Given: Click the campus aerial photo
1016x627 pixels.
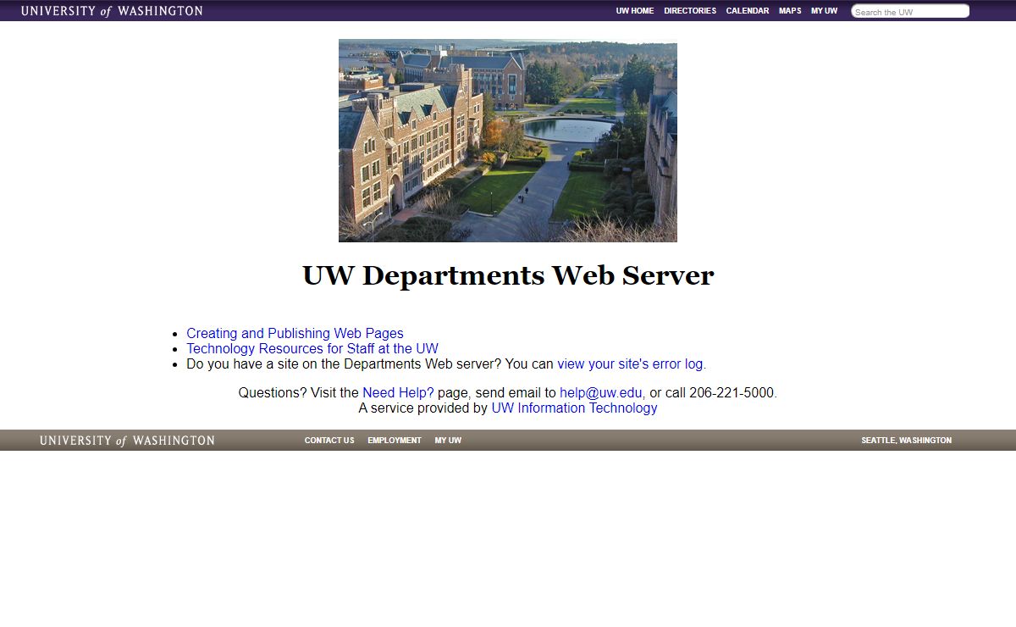Looking at the screenshot, I should (x=508, y=141).
